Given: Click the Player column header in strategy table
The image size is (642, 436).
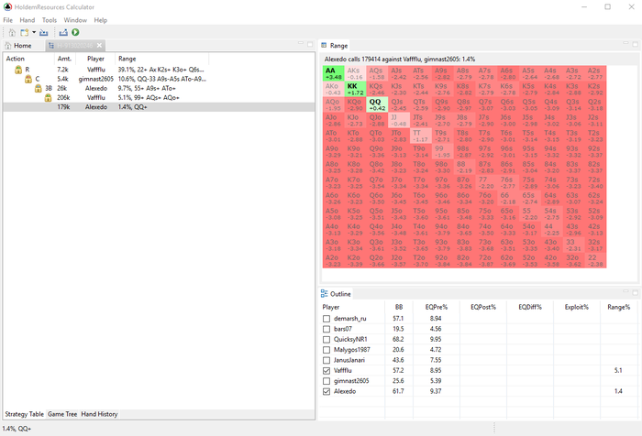Looking at the screenshot, I should (x=95, y=59).
